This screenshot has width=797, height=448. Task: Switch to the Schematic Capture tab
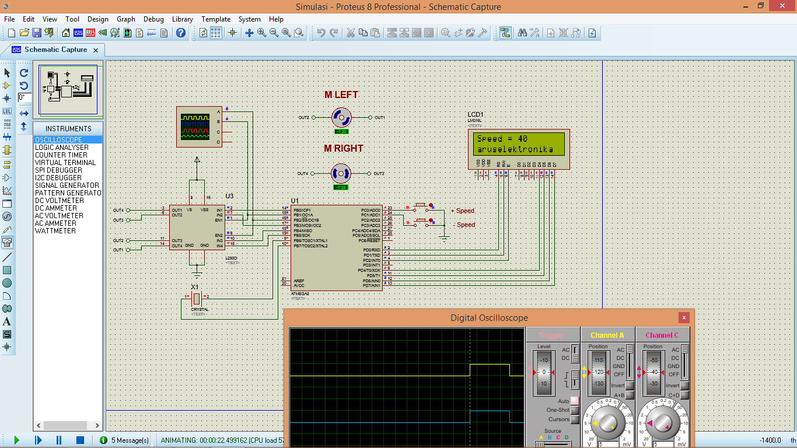(x=55, y=50)
